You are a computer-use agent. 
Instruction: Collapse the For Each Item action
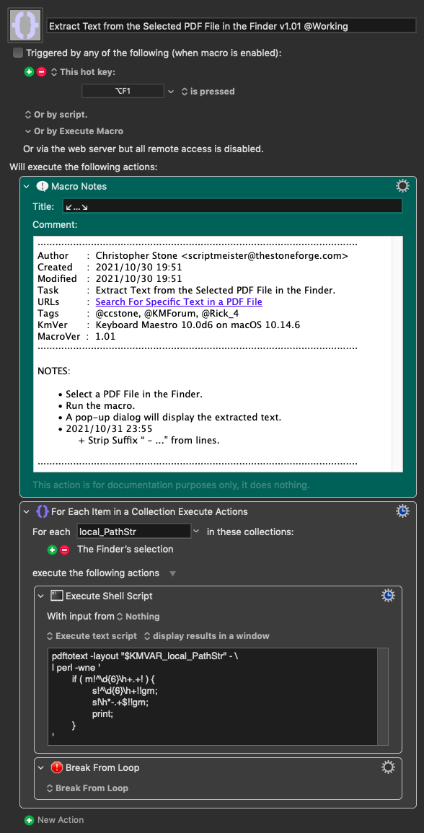(27, 511)
